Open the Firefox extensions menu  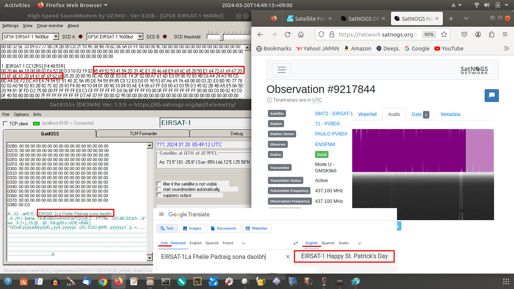pyautogui.click(x=491, y=34)
